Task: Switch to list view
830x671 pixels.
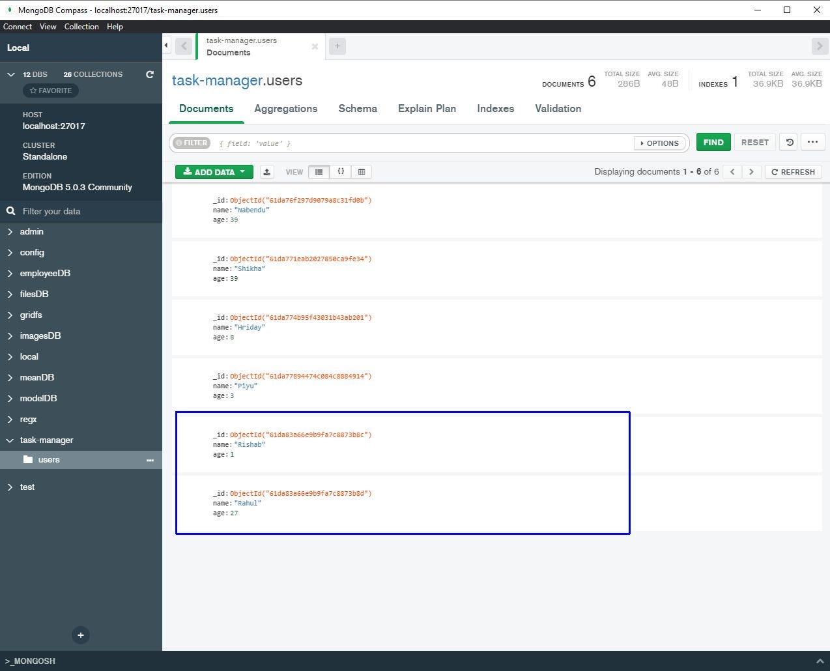Action: [x=319, y=172]
